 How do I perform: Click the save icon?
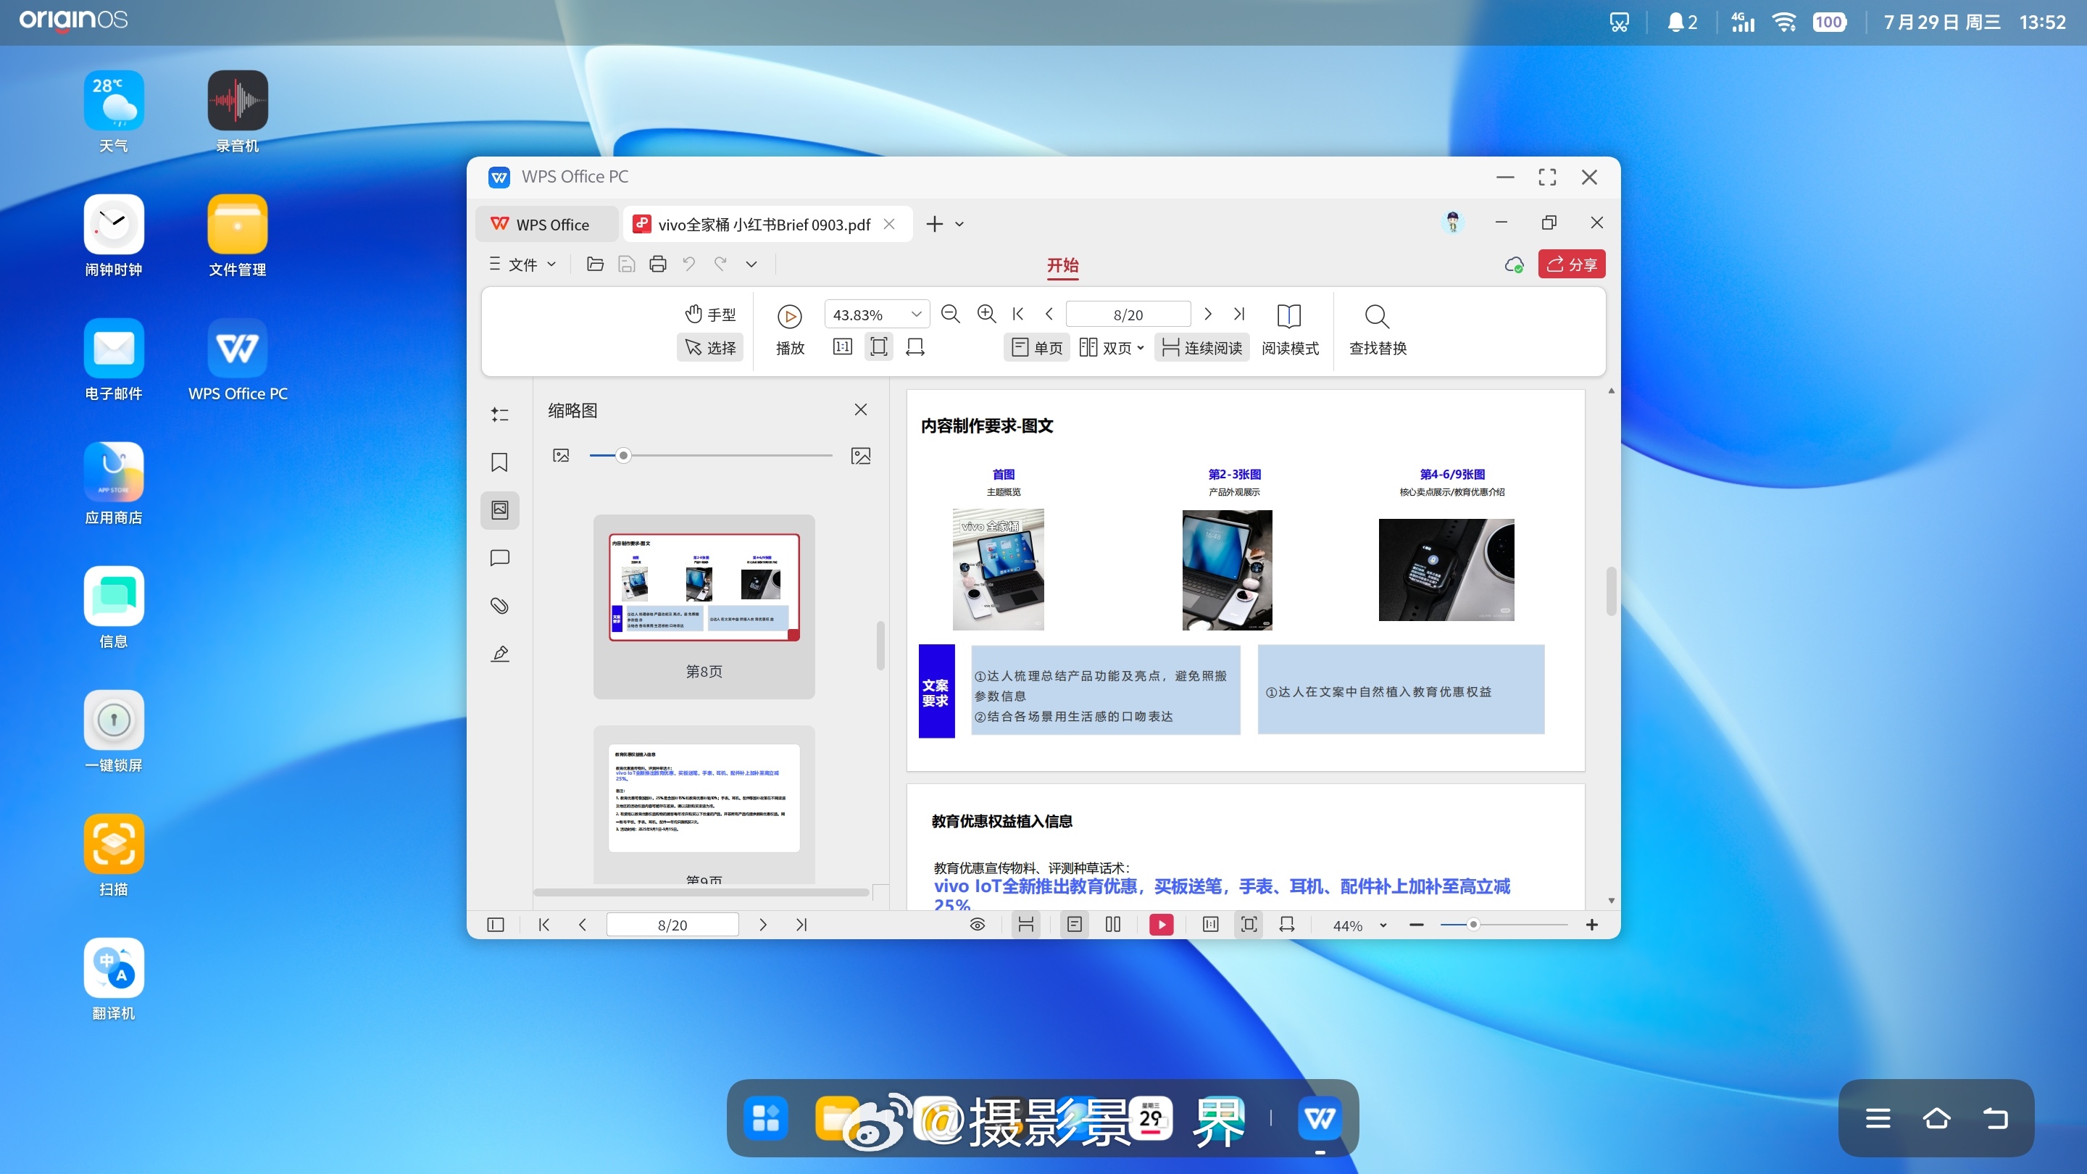point(626,264)
